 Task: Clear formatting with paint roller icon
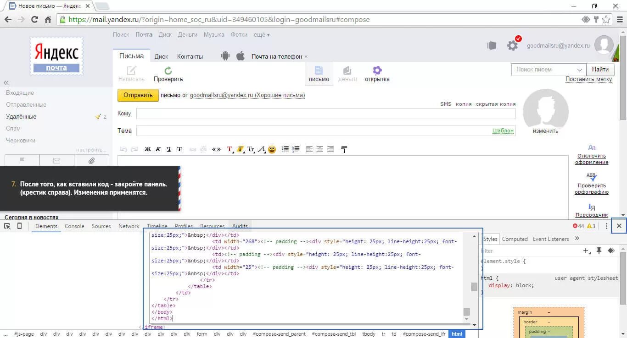pyautogui.click(x=344, y=149)
